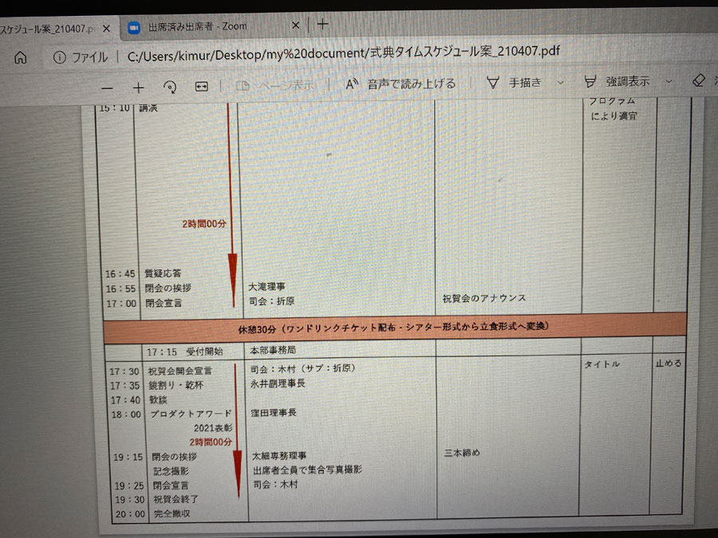Fit the PDF page to width
Screen dimensions: 718x538
(x=202, y=86)
